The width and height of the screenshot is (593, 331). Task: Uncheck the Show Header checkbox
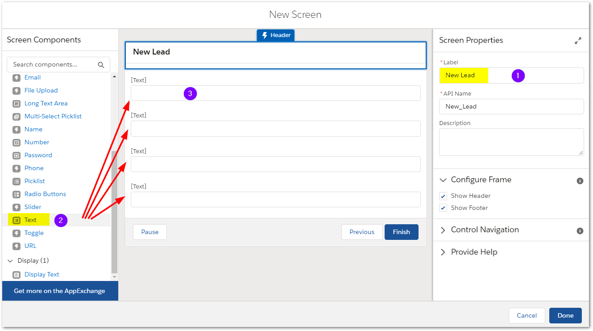click(x=443, y=196)
